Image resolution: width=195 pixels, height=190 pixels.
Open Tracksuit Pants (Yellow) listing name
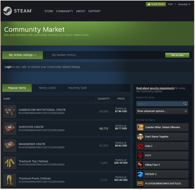tap(35, 178)
